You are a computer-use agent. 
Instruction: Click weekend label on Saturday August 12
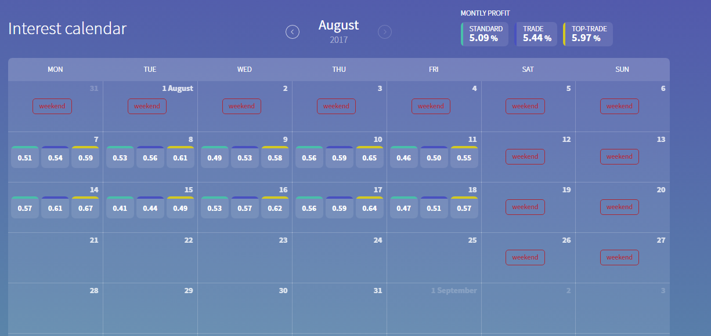click(525, 156)
